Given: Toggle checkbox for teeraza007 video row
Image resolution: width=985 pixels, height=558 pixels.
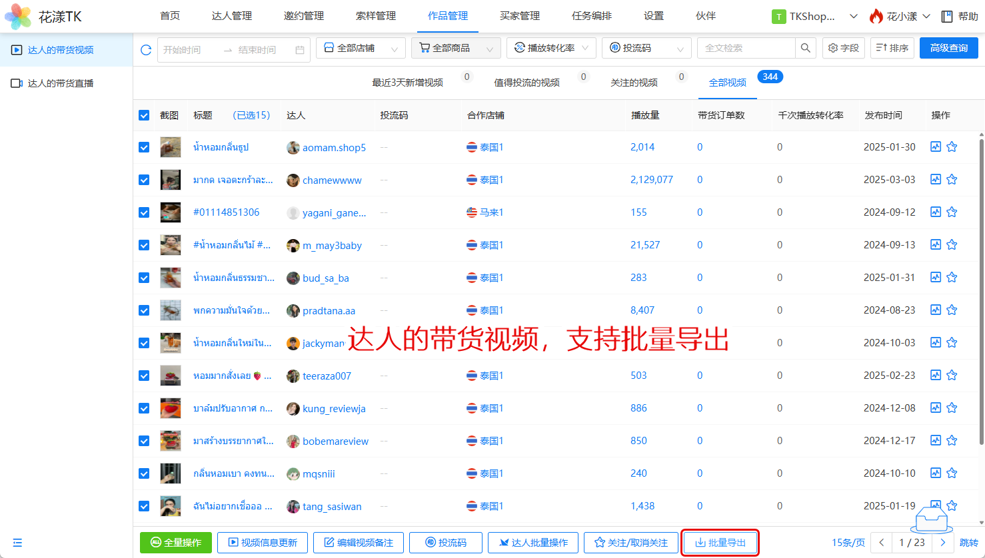Looking at the screenshot, I should coord(144,376).
